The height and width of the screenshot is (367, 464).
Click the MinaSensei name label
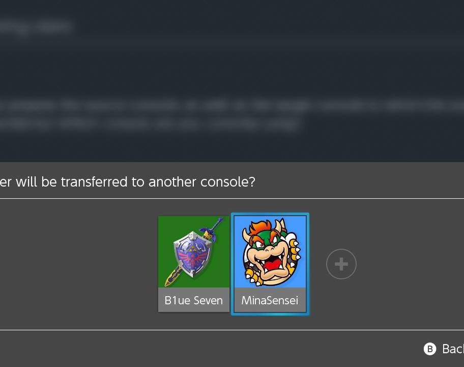click(x=270, y=300)
